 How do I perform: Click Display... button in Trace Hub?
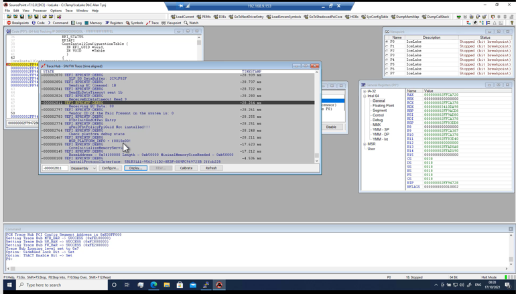pos(135,168)
